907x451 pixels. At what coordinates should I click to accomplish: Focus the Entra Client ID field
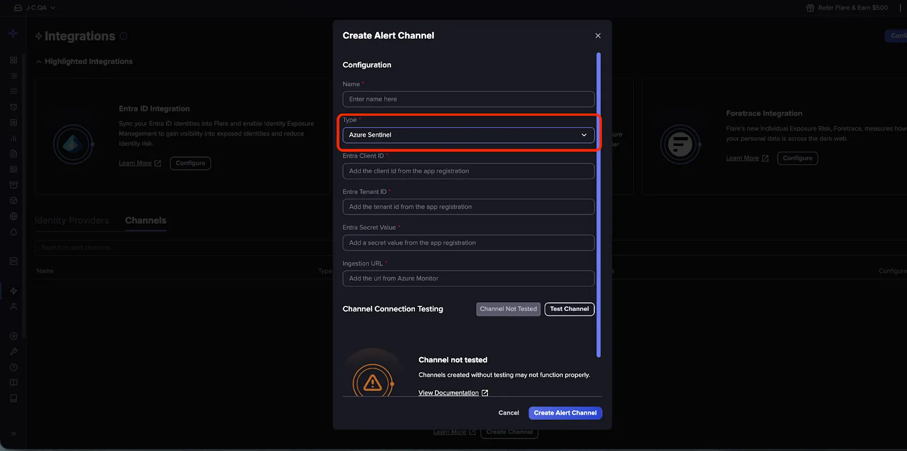[x=468, y=171]
